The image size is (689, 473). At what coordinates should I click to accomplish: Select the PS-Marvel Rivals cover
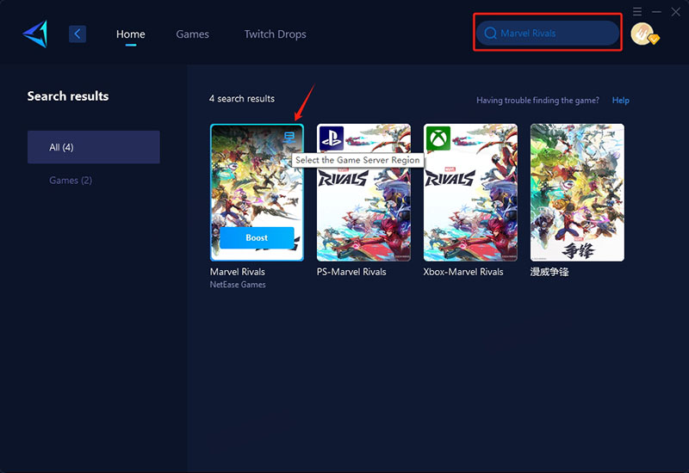point(363,193)
